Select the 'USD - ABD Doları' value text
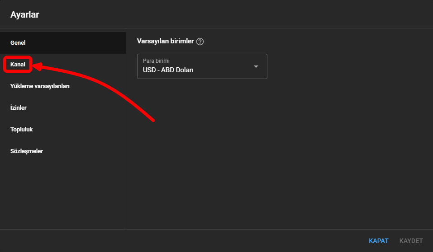The height and width of the screenshot is (252, 433). [x=168, y=70]
